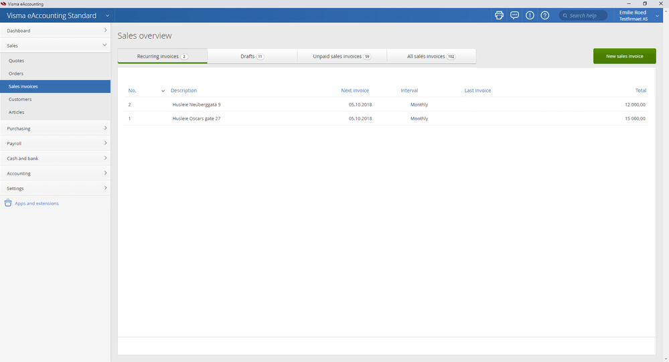669x362 pixels.
Task: Expand the Dashboard menu section
Action: tap(56, 30)
